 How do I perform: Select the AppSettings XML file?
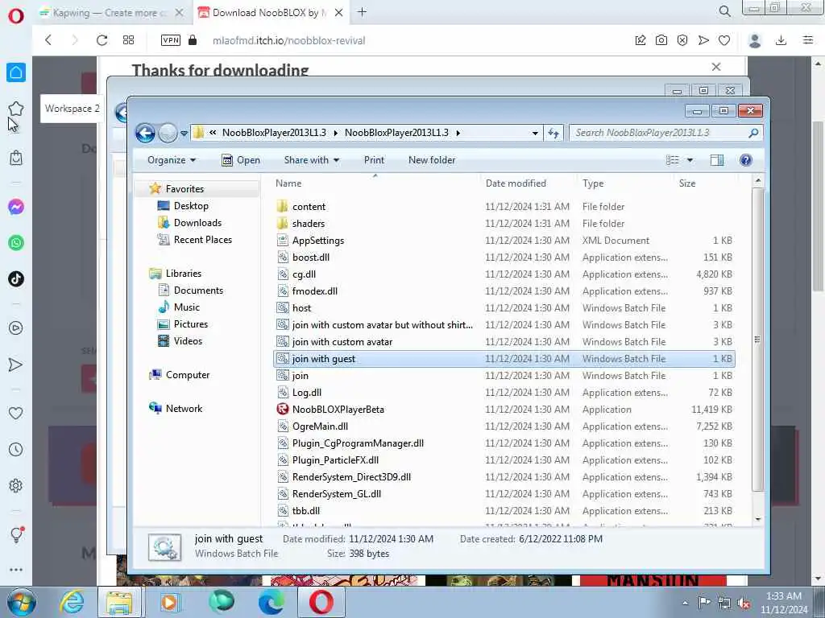point(504,240)
